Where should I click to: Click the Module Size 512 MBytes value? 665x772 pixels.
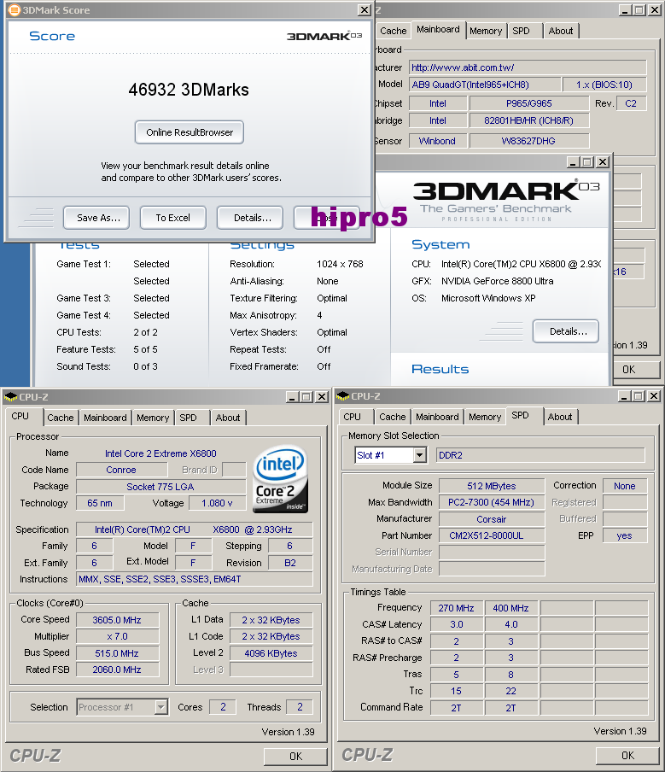492,486
